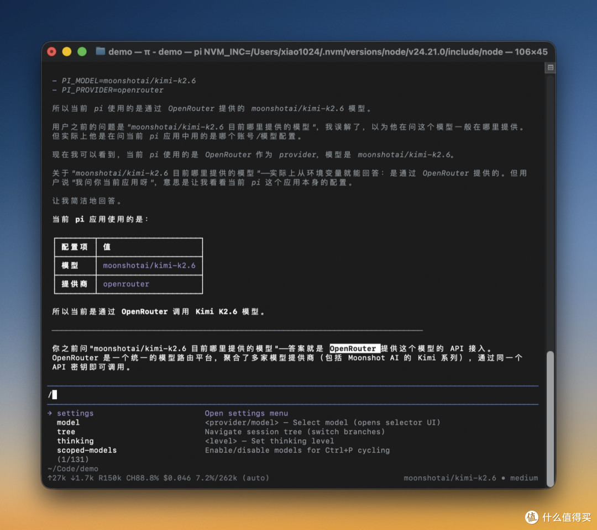Click the '<provider/model> — Select model' description

click(x=322, y=422)
